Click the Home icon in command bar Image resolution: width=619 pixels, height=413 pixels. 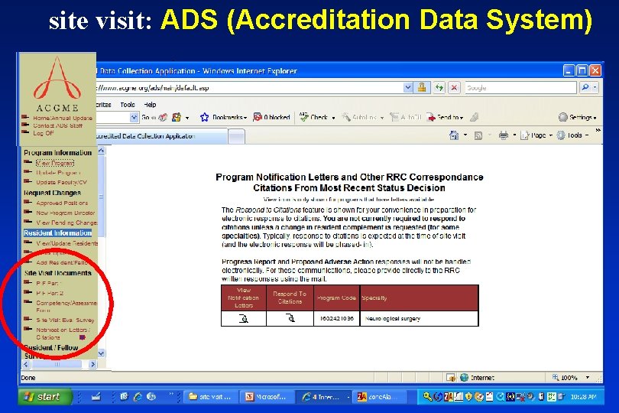click(x=454, y=135)
